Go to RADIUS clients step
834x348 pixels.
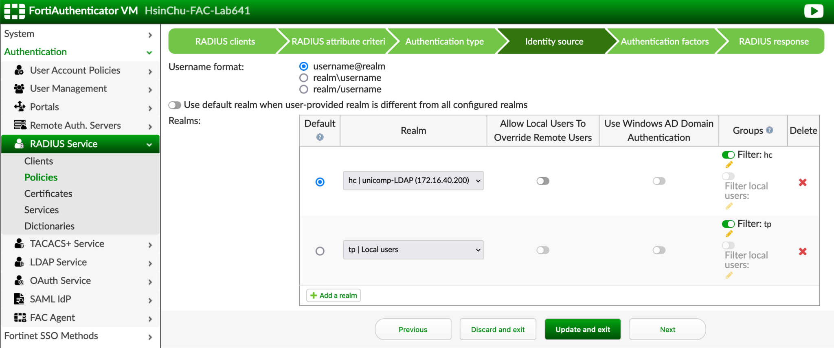coord(225,41)
